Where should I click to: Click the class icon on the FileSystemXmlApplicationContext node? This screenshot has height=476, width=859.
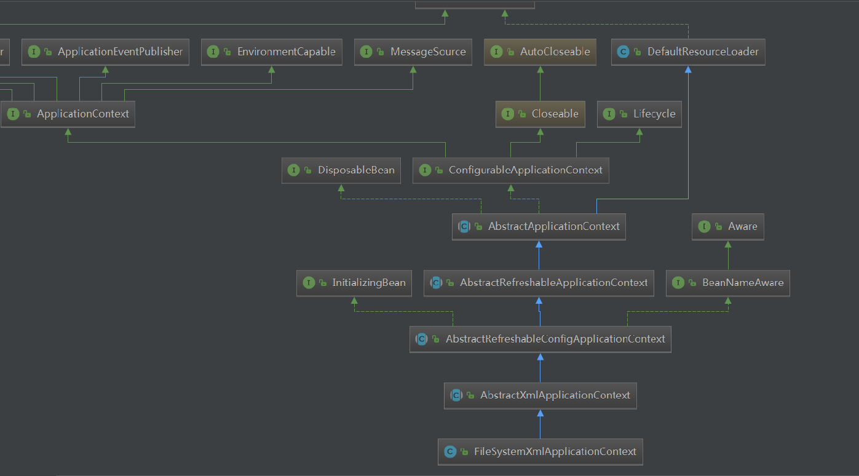click(450, 452)
